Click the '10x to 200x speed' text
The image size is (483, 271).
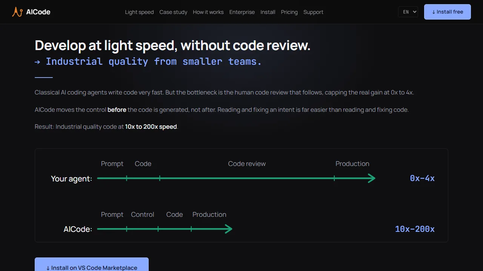tap(151, 127)
